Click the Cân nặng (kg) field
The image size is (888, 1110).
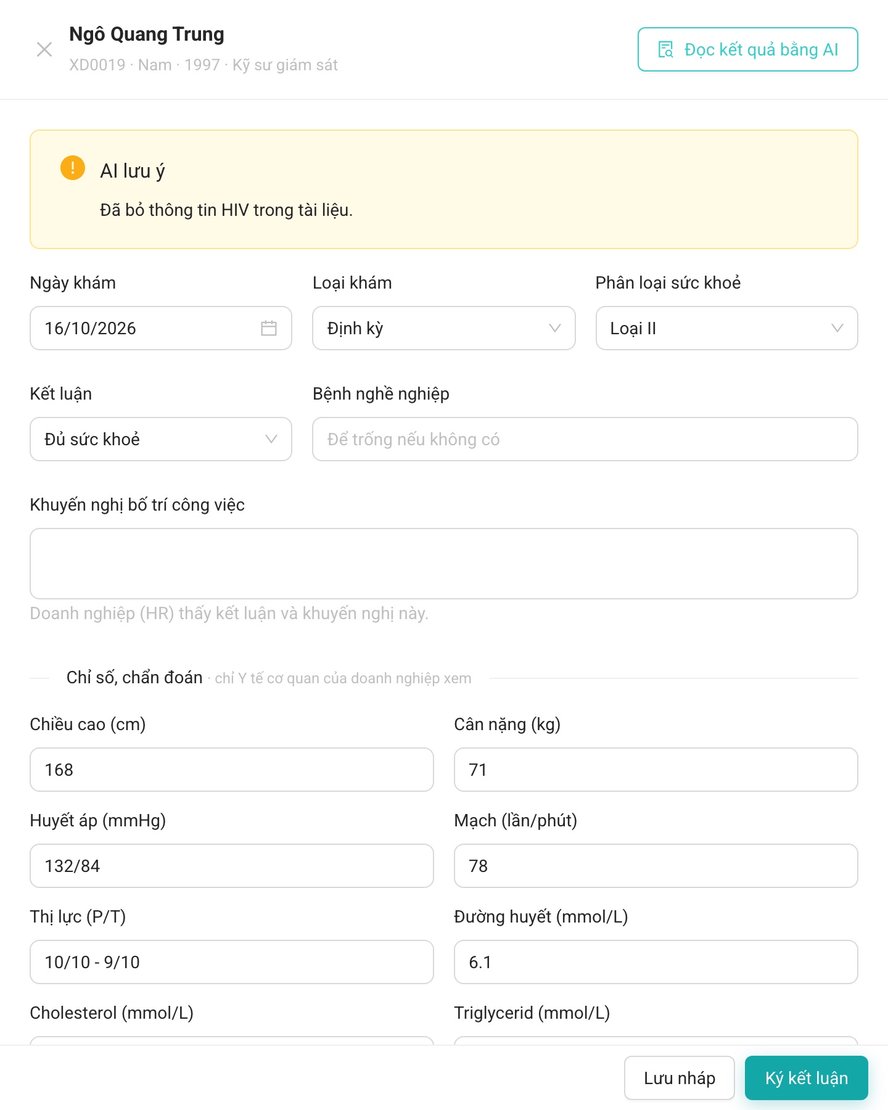[656, 770]
